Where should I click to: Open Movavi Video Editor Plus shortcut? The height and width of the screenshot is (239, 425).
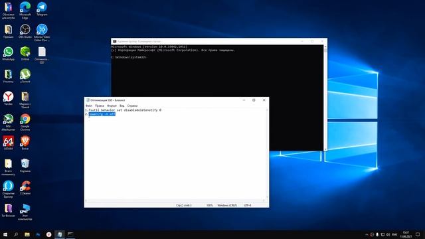point(42,33)
